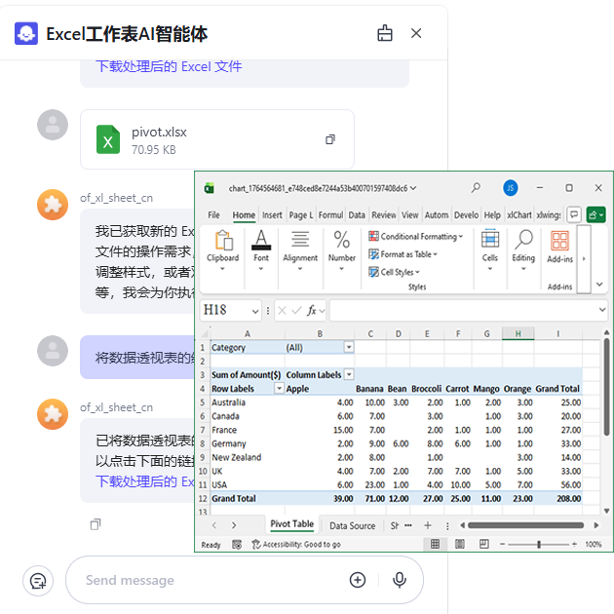Go to the Pivot Table sheet tab
The image size is (614, 614).
tap(291, 524)
